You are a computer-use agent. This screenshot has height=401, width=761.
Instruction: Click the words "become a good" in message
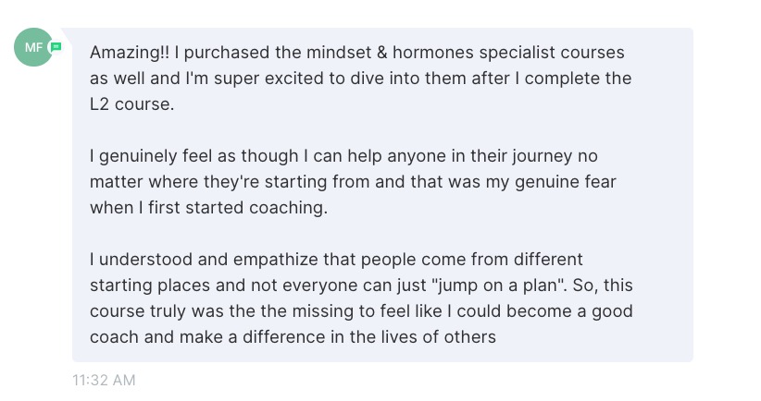pos(580,311)
